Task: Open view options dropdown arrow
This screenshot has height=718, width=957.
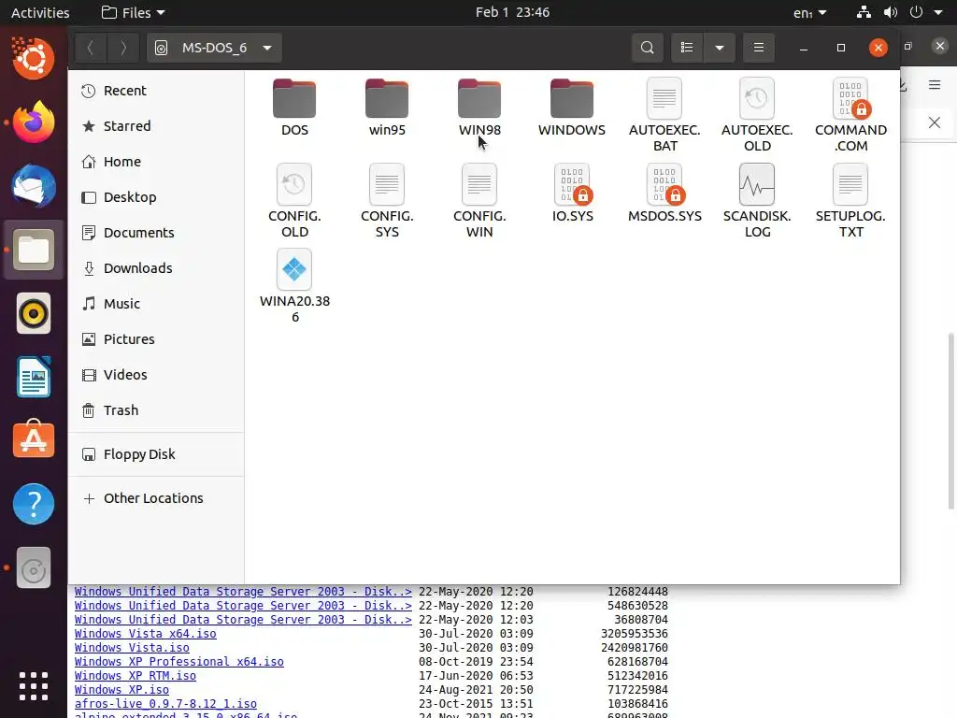Action: tap(720, 48)
